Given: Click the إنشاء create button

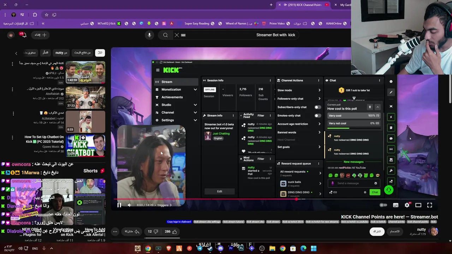Looking at the screenshot, I should click(x=41, y=35).
